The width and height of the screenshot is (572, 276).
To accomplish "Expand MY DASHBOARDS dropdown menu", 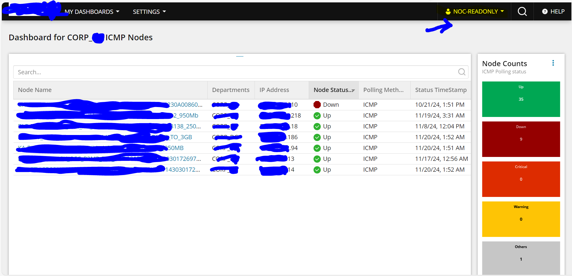I will 92,12.
